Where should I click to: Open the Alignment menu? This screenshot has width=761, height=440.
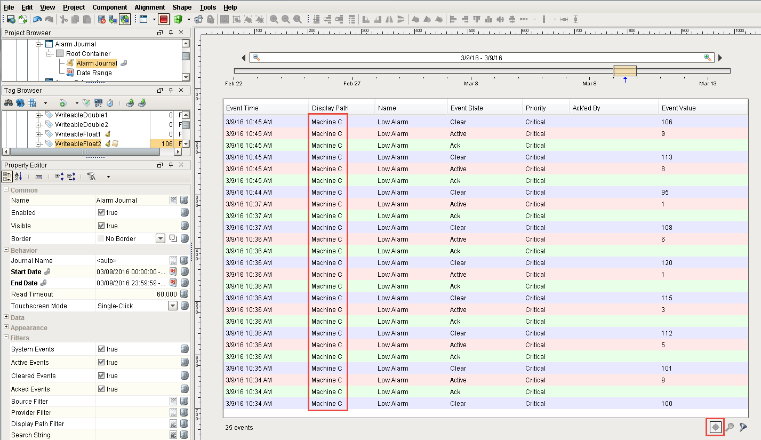[149, 7]
